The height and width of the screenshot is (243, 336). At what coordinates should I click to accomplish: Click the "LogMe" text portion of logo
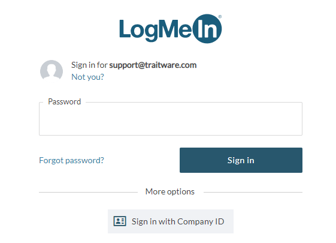[x=155, y=30]
